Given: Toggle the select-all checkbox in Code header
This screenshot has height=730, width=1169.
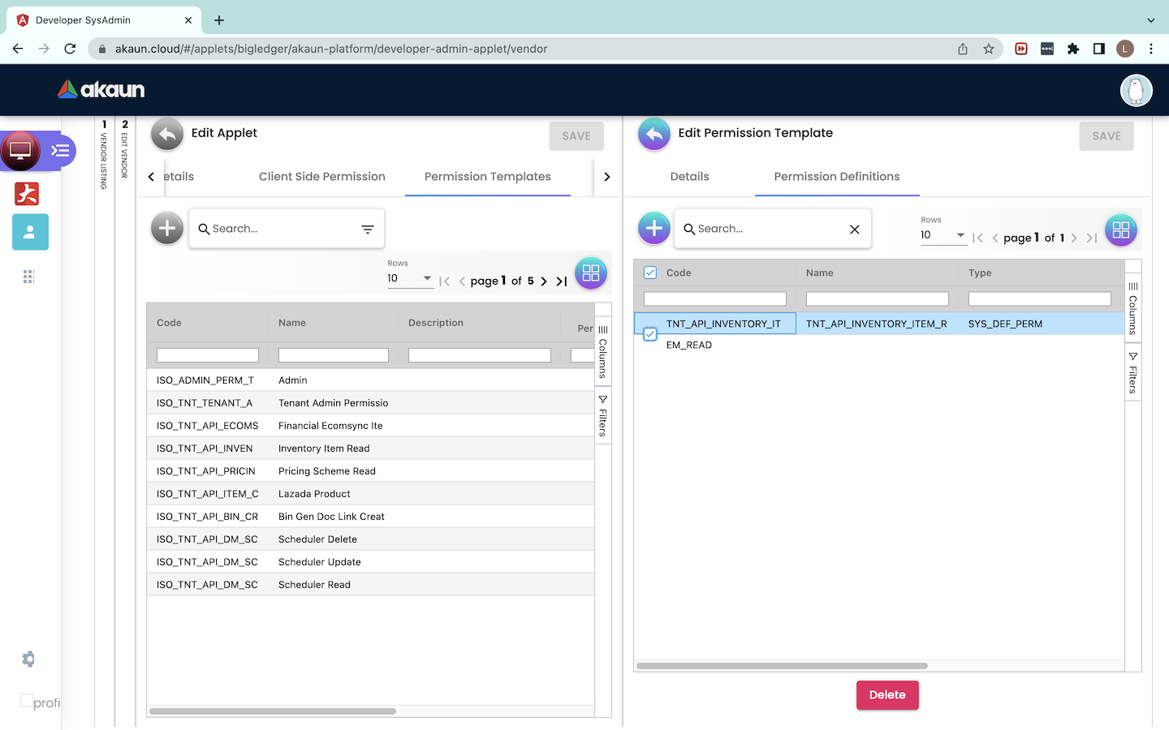Looking at the screenshot, I should 650,273.
